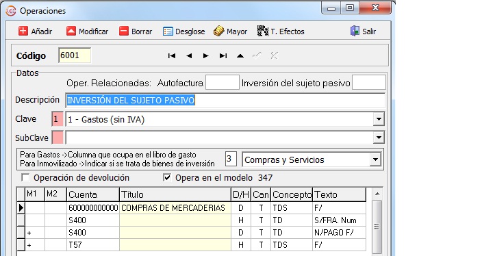The image size is (482, 256).
Task: Open the Mayor ledger icon
Action: click(x=218, y=31)
